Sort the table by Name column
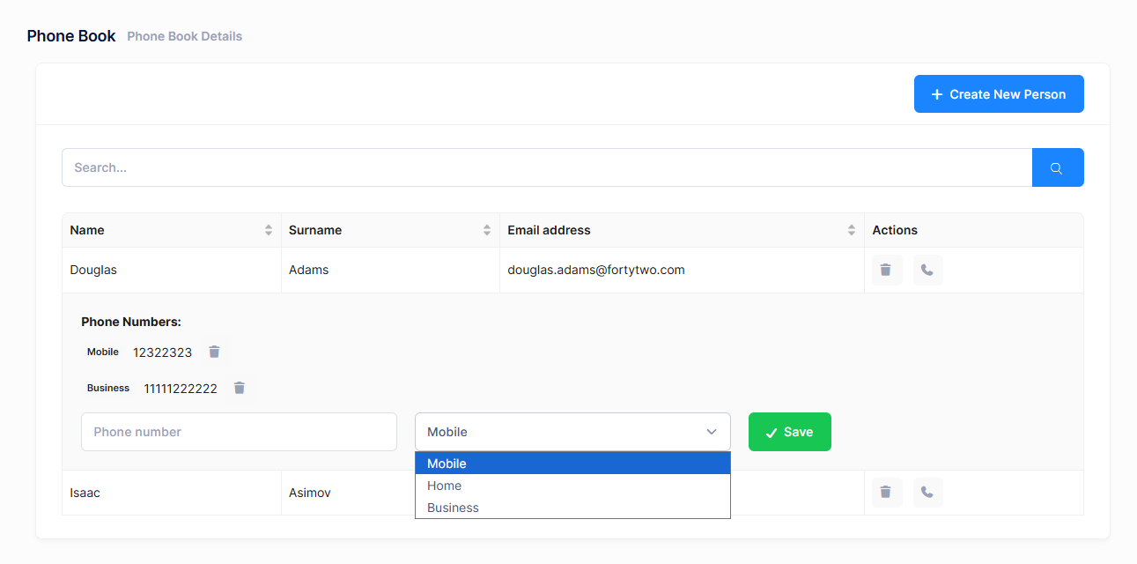Screen dimensions: 1137x564 pos(269,230)
